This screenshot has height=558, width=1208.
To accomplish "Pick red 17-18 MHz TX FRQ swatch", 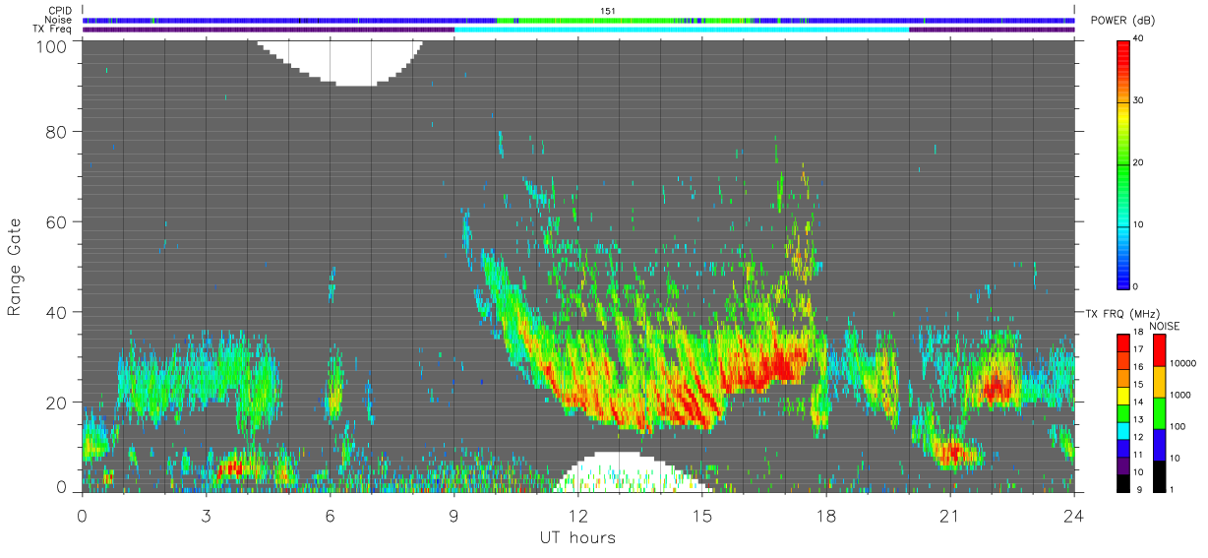I will click(x=1122, y=341).
